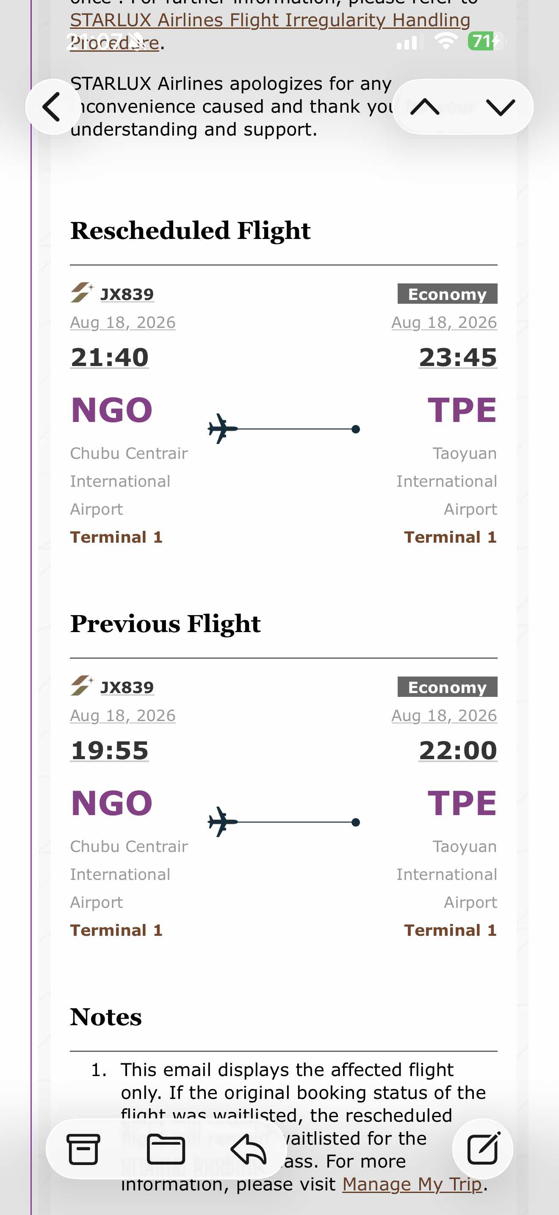
Task: Tap JX839 flight number under Rescheduled Flight
Action: pos(127,294)
